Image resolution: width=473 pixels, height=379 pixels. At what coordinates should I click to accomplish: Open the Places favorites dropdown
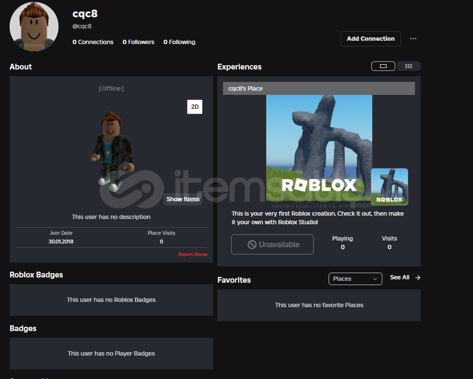pos(355,279)
